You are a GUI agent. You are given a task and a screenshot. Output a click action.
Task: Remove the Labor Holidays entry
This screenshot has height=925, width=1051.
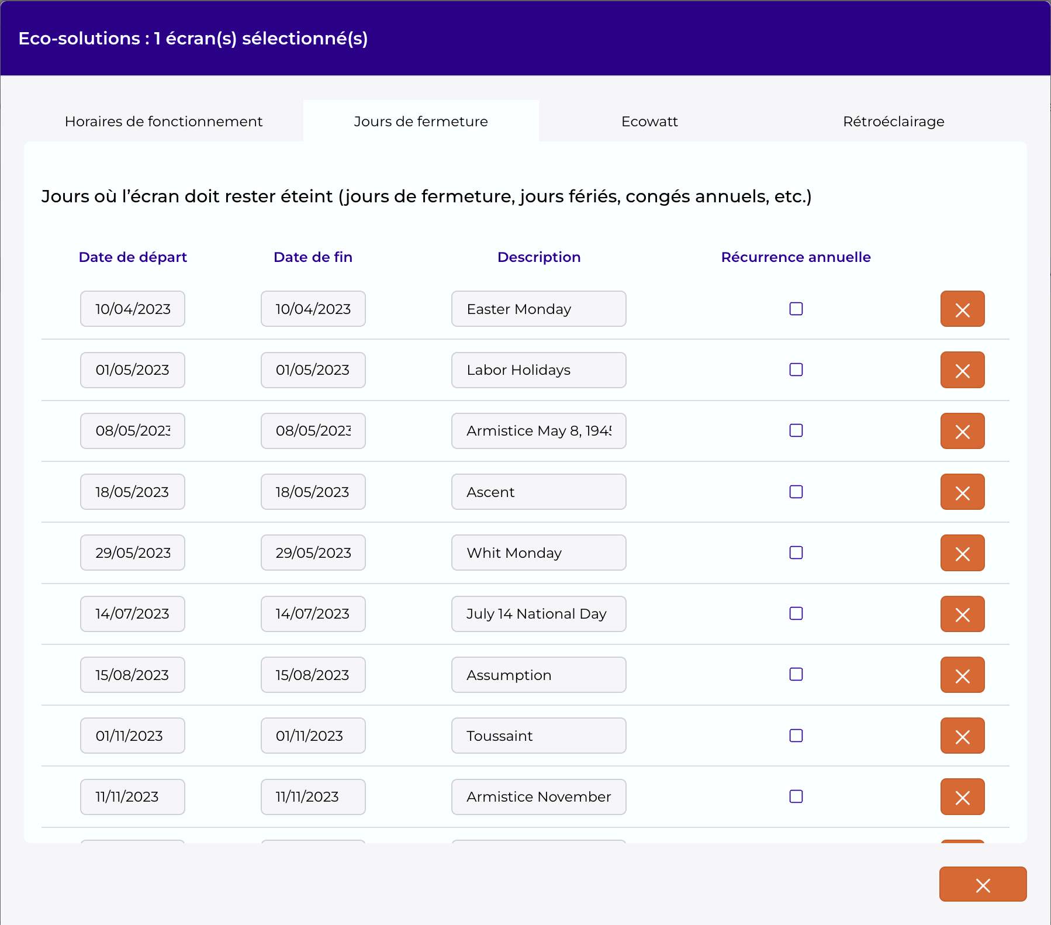click(962, 370)
